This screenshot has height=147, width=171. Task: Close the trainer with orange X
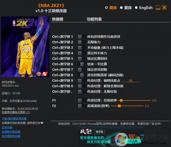[164, 7]
